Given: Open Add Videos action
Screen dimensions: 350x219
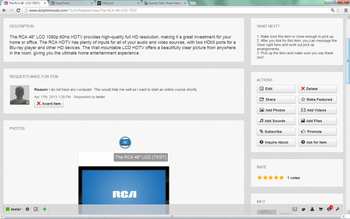Looking at the screenshot, I should coord(318,110).
